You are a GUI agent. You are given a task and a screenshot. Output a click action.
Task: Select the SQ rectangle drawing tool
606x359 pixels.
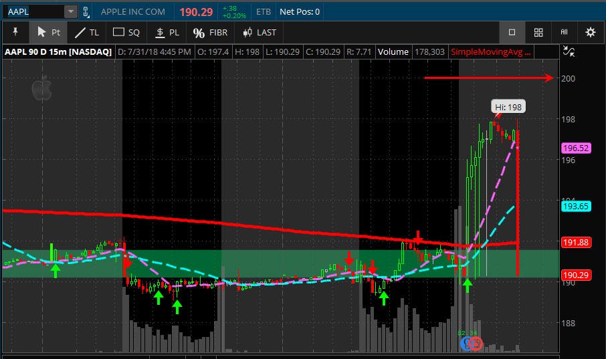(x=126, y=33)
